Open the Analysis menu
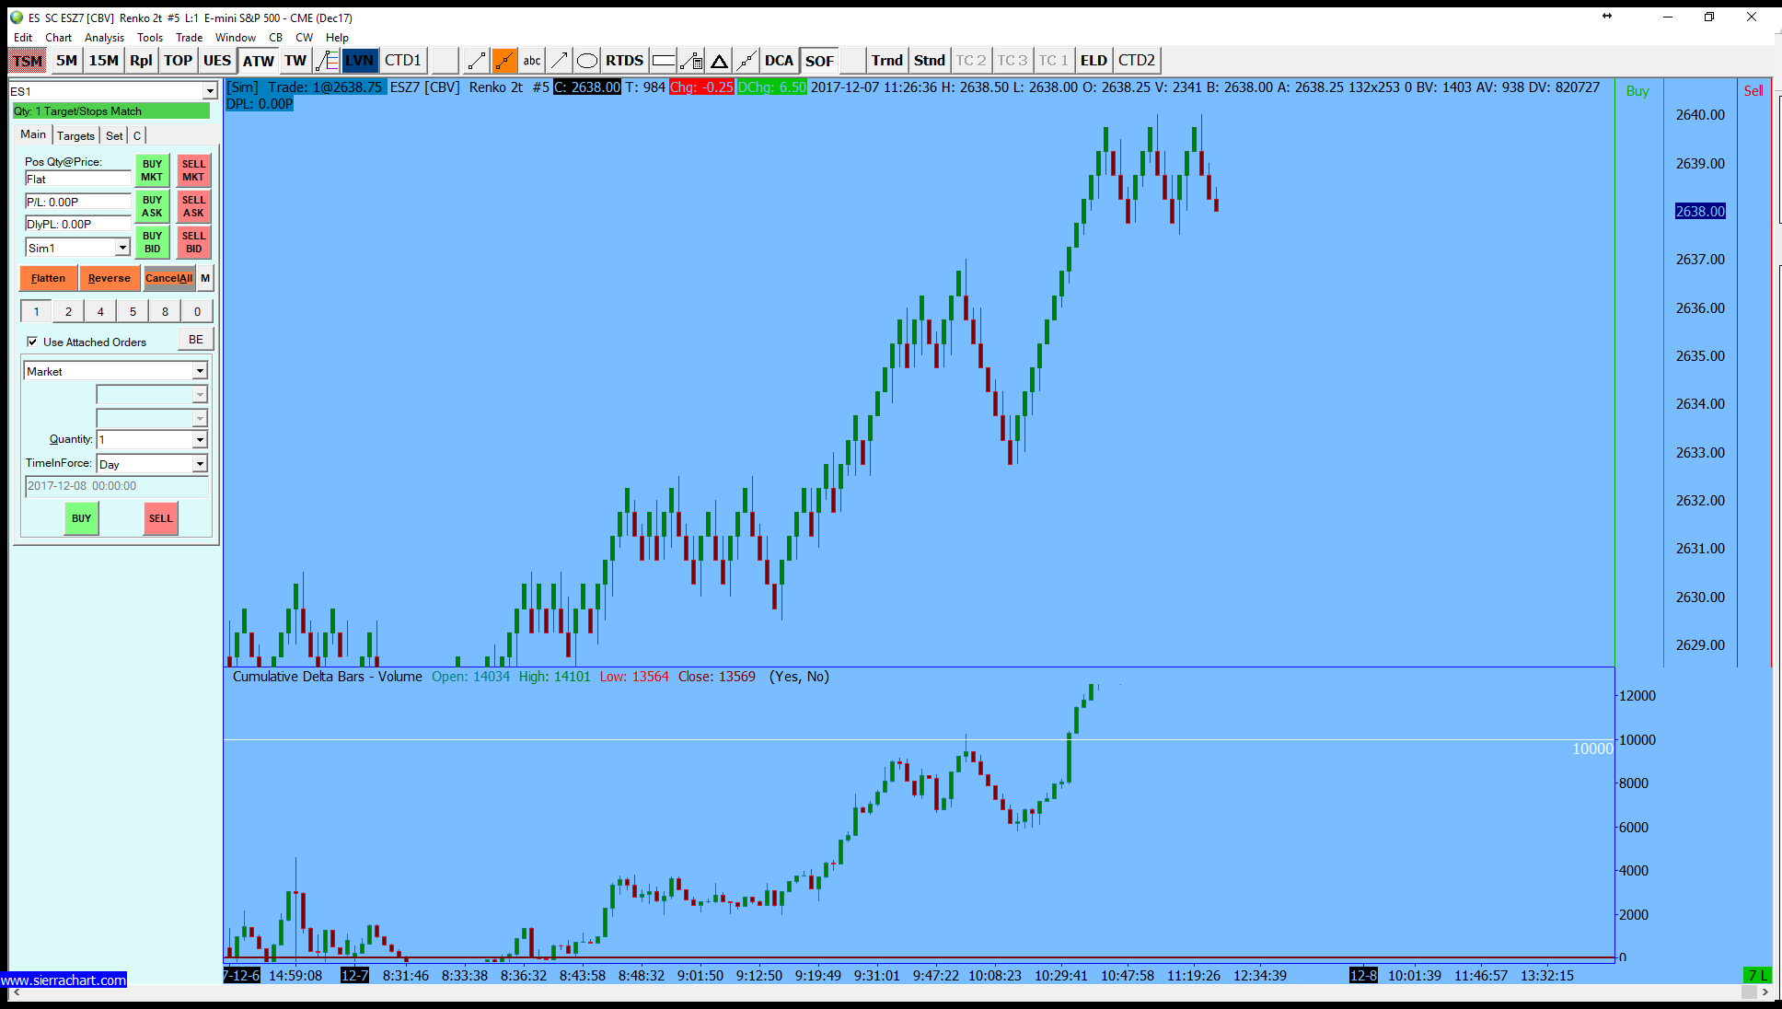1782x1009 pixels. (104, 38)
